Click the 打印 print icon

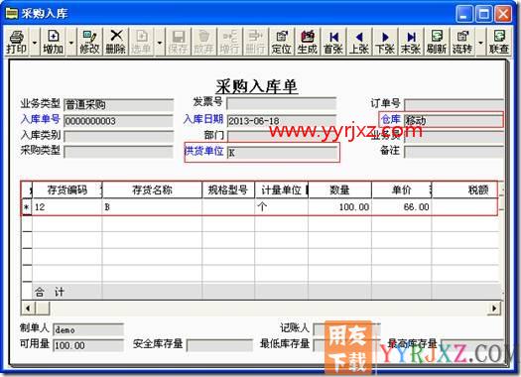[17, 42]
